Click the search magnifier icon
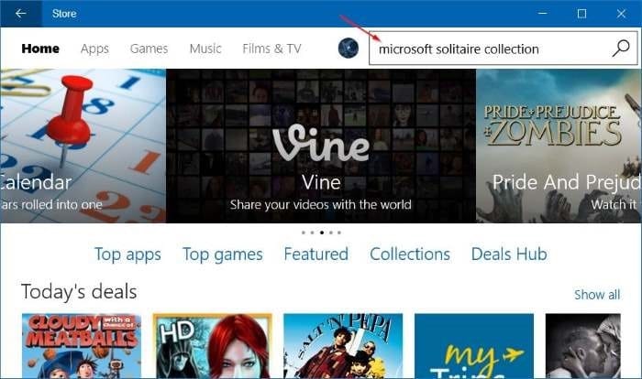Screen dimensions: 642x379 [x=621, y=49]
